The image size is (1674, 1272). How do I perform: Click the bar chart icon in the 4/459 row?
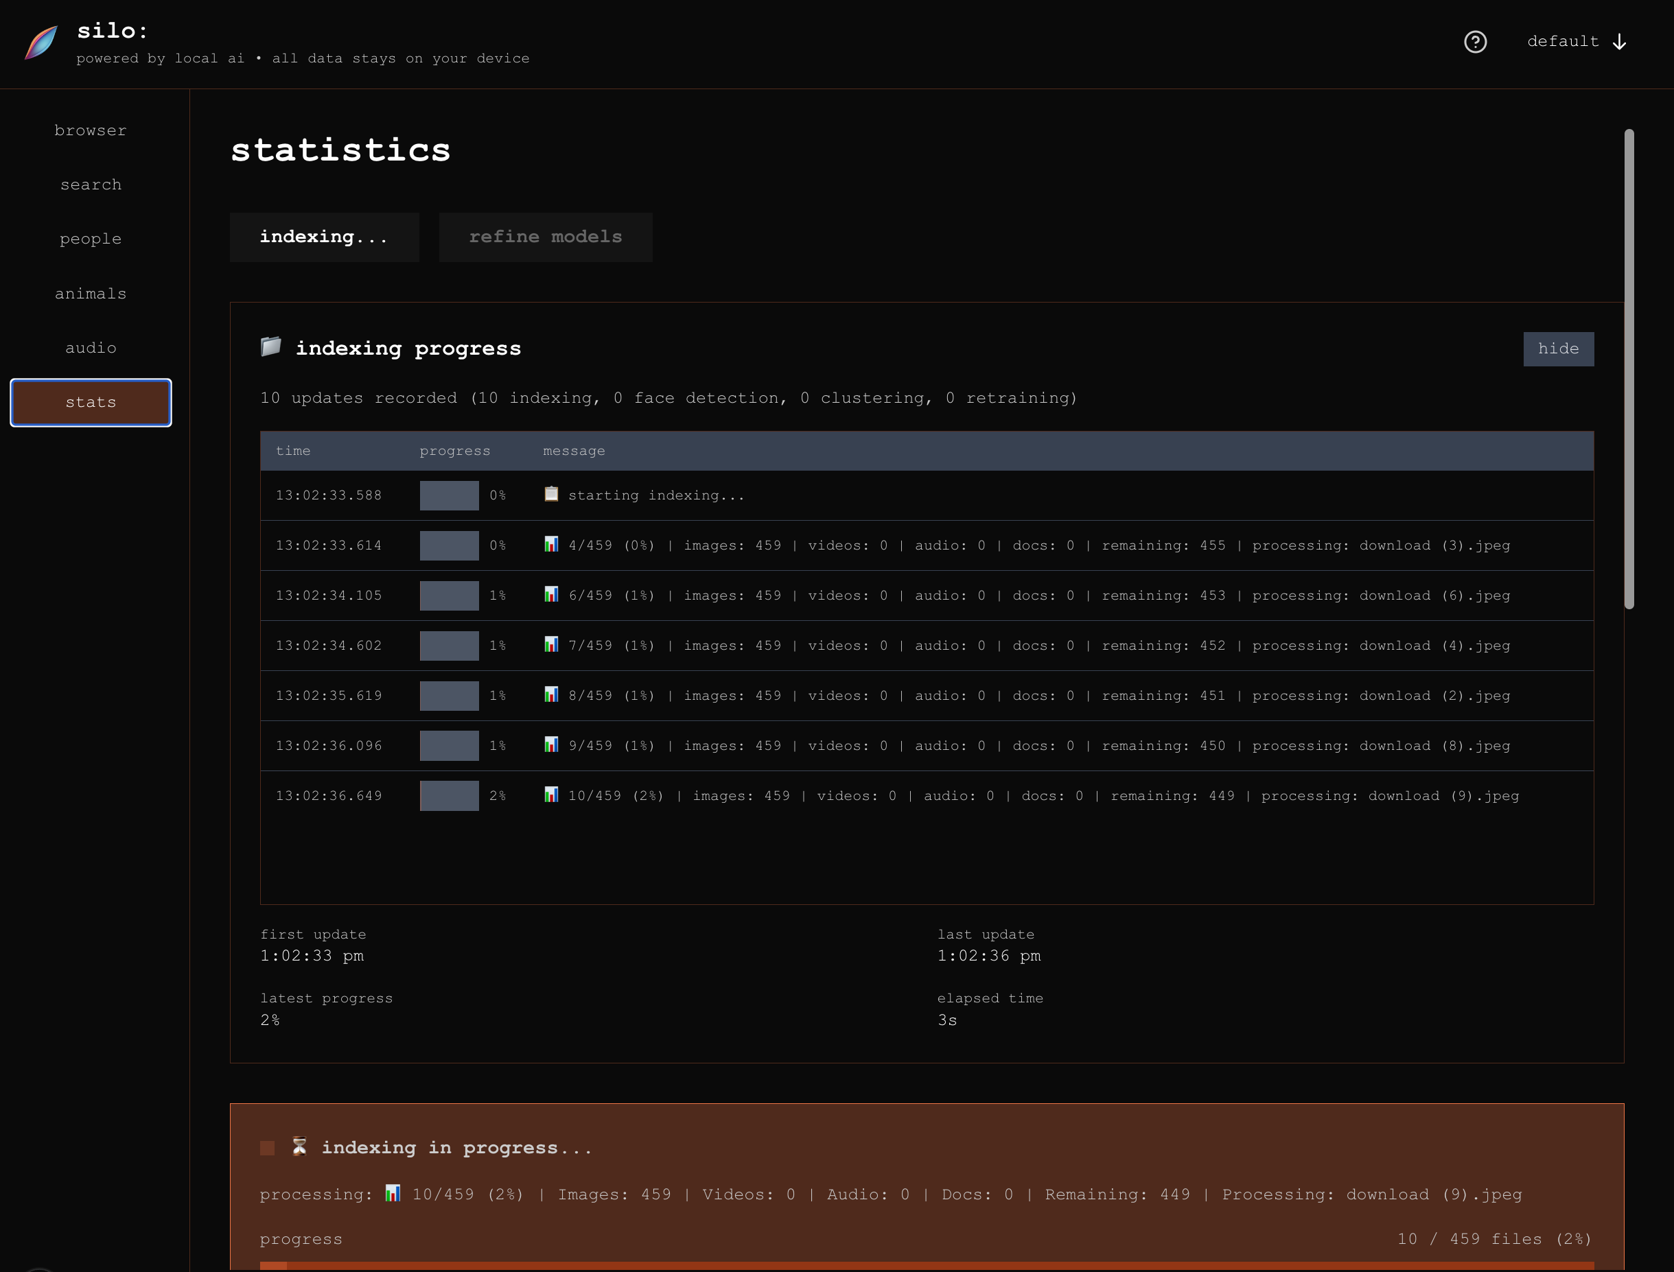tap(551, 544)
